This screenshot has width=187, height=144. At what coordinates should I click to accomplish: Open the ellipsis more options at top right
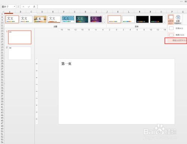[181, 1]
